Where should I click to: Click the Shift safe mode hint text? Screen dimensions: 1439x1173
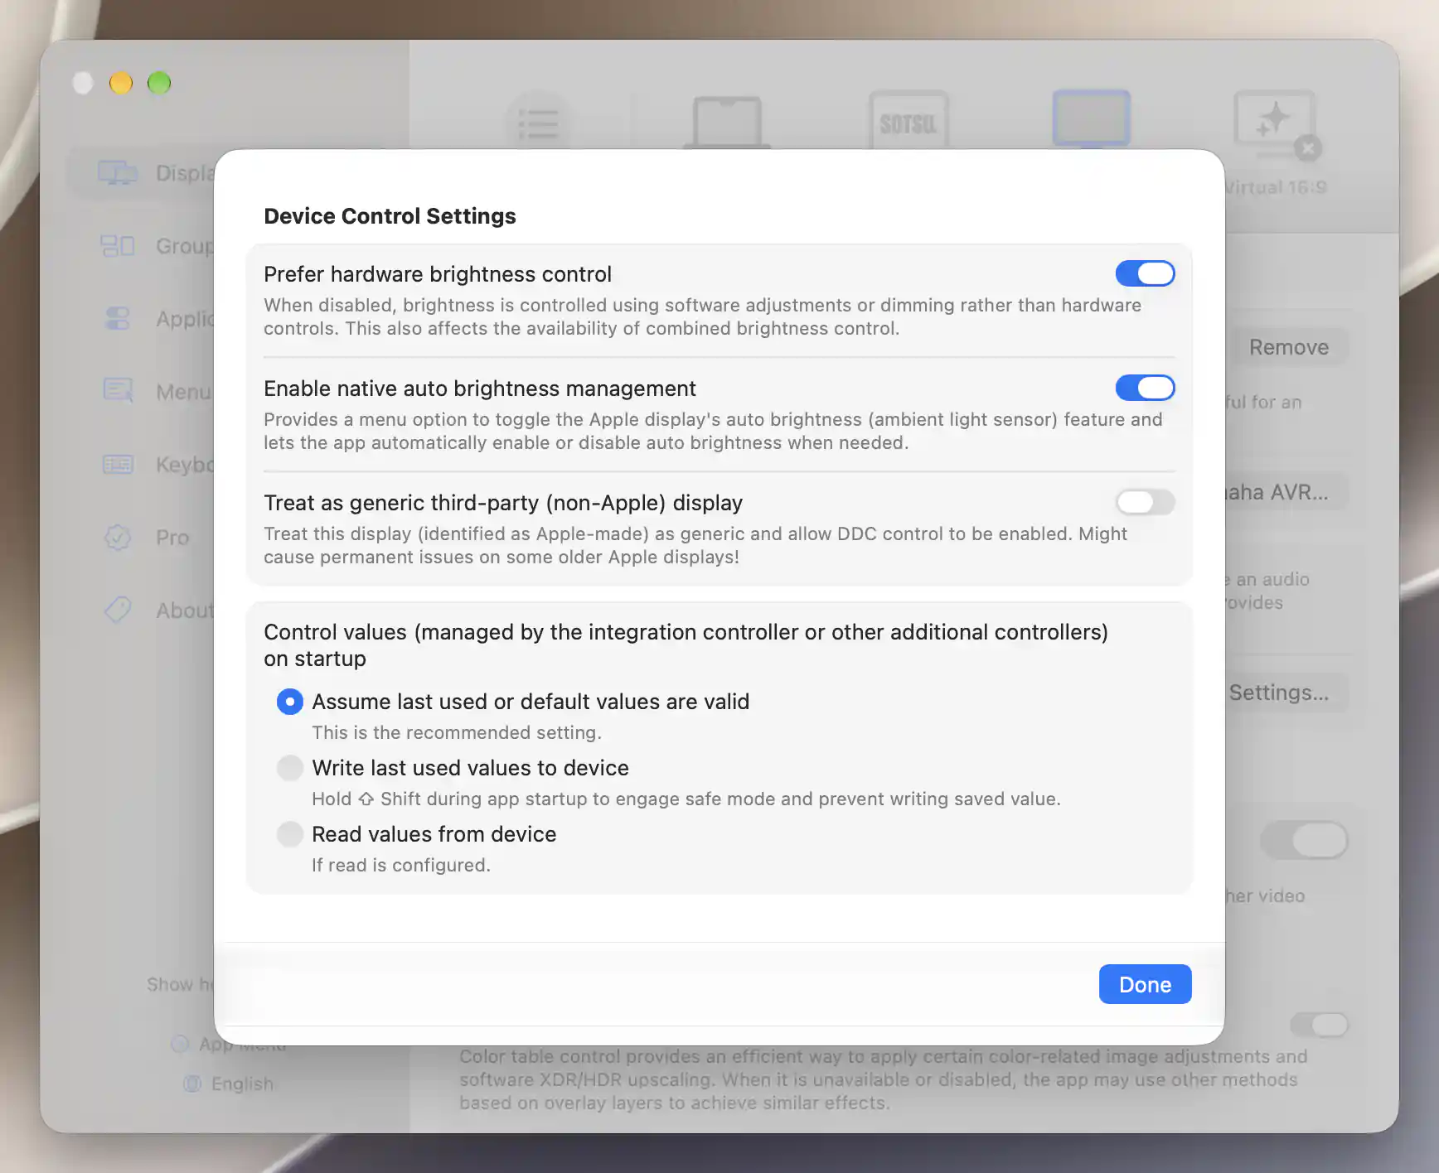coord(686,799)
